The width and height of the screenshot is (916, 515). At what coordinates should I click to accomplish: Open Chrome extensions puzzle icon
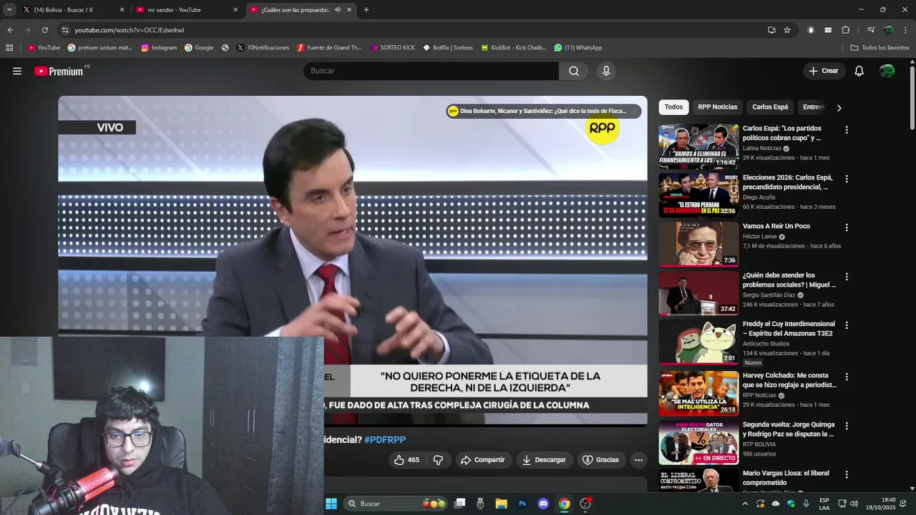coord(845,30)
